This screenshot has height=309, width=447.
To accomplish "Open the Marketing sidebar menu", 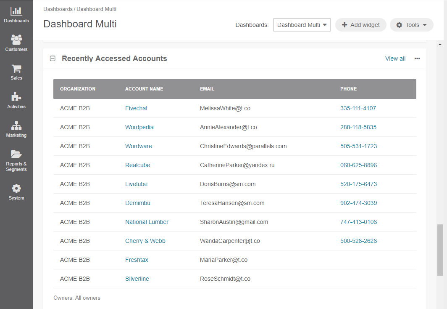I will (16, 129).
